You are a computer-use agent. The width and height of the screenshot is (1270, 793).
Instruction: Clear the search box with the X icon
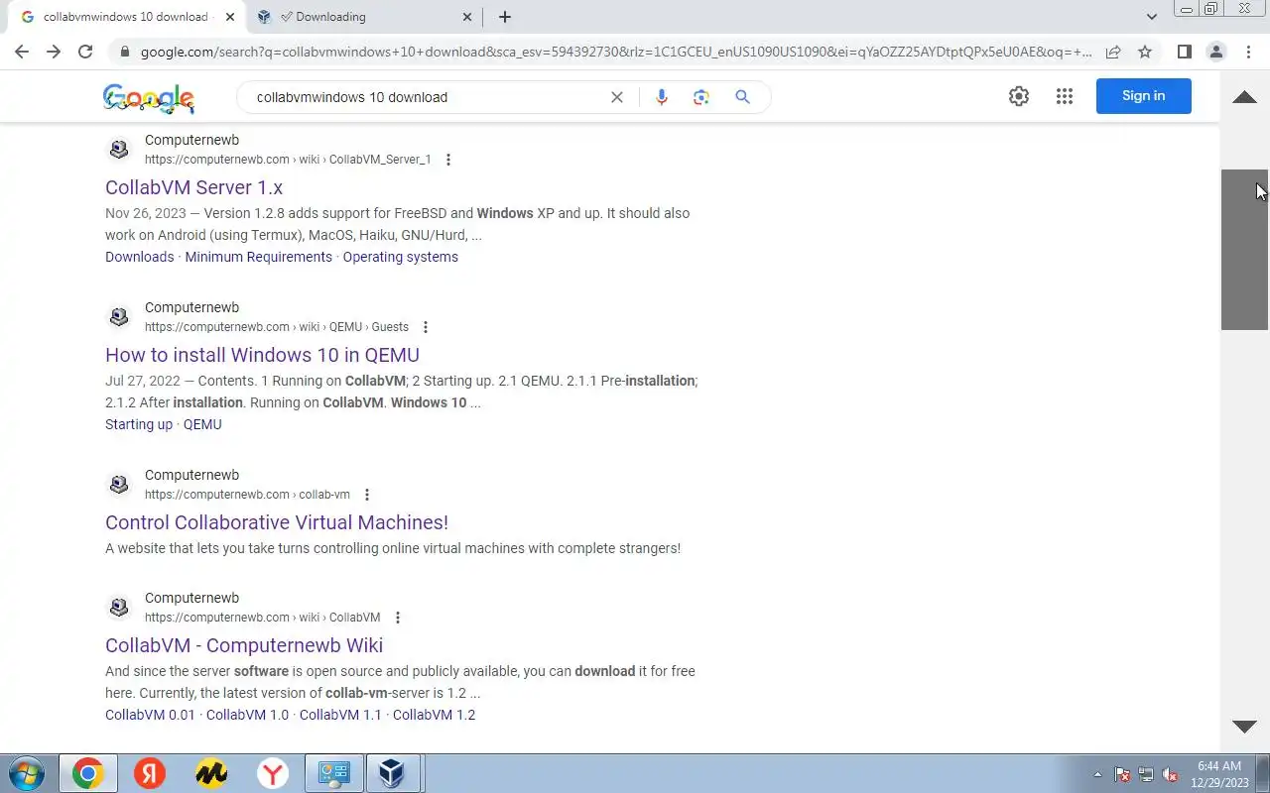coord(617,97)
